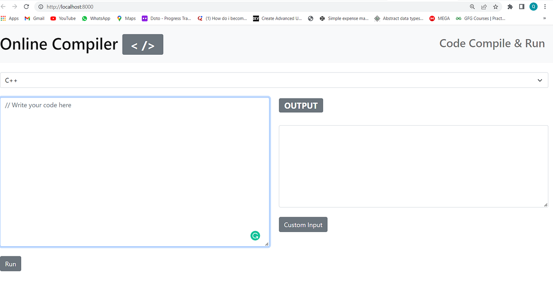
Task: Open the browser side panel icon
Action: (x=522, y=7)
